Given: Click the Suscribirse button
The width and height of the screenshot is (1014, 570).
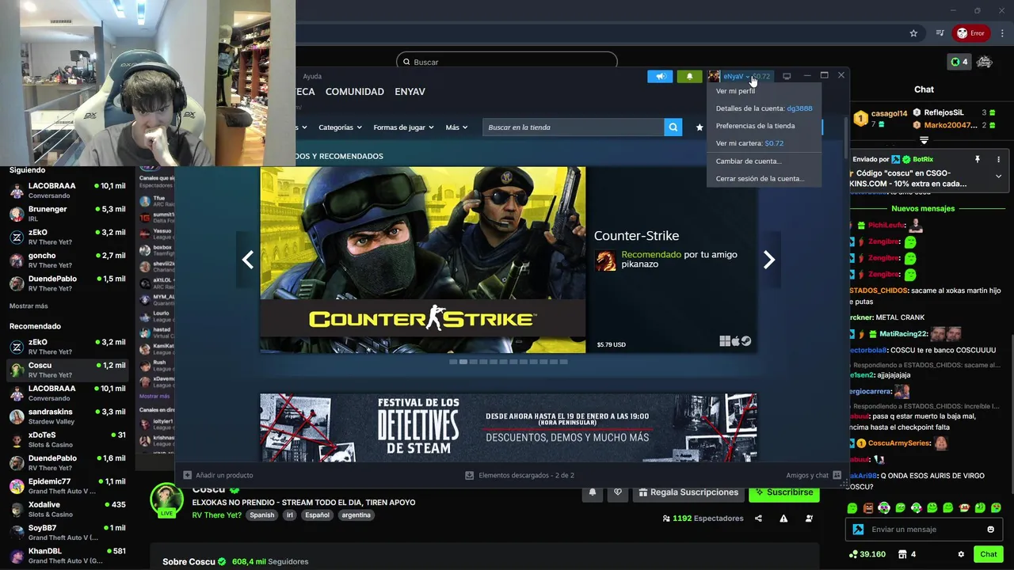Looking at the screenshot, I should click(x=783, y=492).
